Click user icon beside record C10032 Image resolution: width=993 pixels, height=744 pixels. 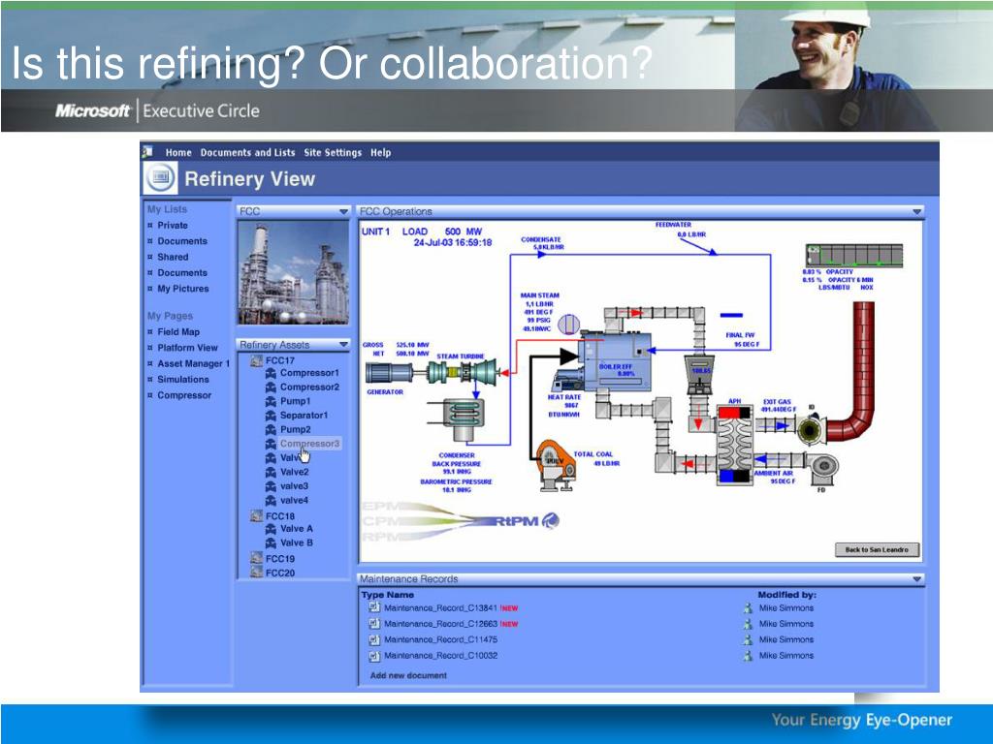[x=748, y=656]
